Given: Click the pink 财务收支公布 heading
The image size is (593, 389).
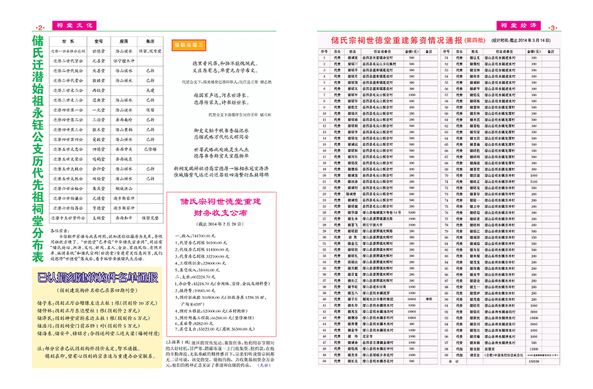Looking at the screenshot, I should pyautogui.click(x=221, y=213).
